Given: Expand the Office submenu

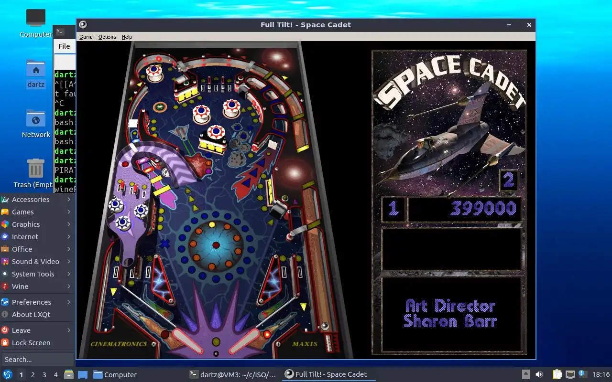Looking at the screenshot, I should pos(38,249).
